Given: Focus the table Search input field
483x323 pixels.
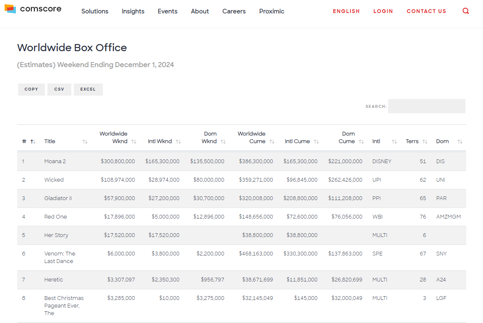Looking at the screenshot, I should (427, 106).
